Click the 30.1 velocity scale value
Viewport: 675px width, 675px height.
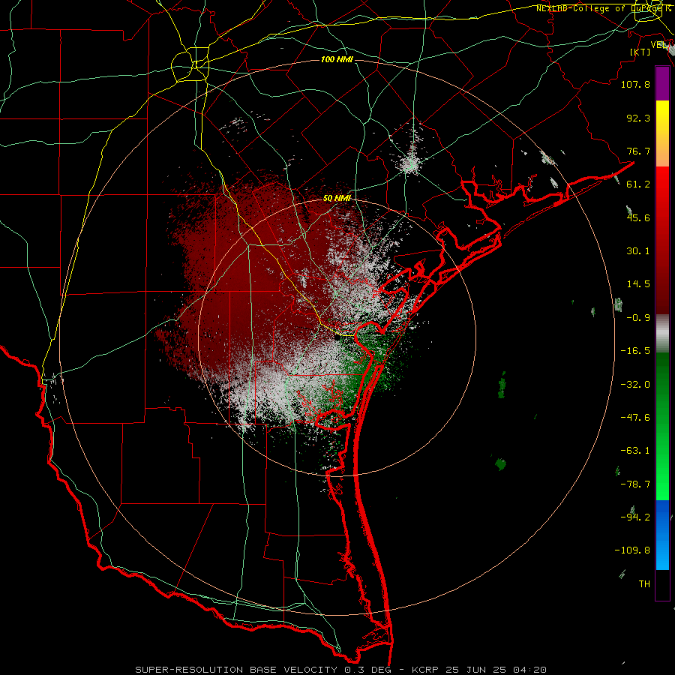638,251
